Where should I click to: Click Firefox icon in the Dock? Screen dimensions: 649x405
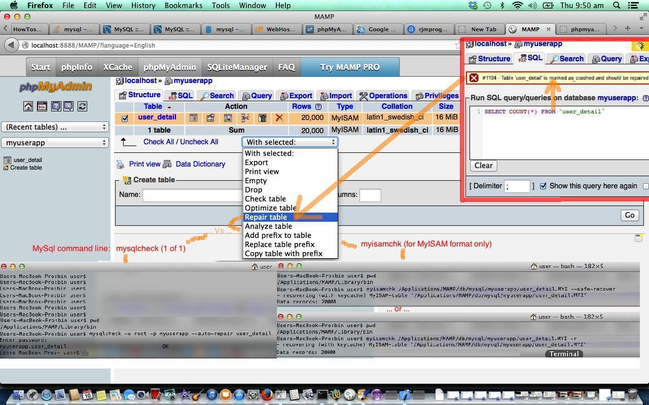pos(267,394)
